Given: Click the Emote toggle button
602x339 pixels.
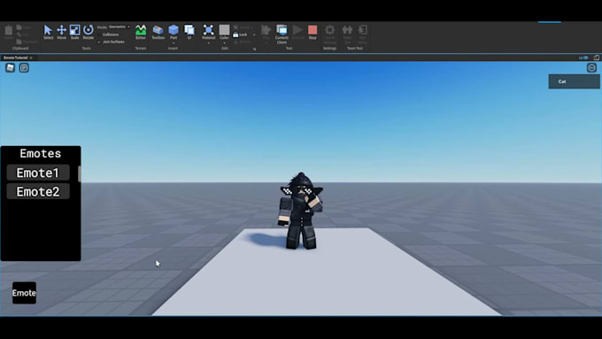Looking at the screenshot, I should [24, 293].
